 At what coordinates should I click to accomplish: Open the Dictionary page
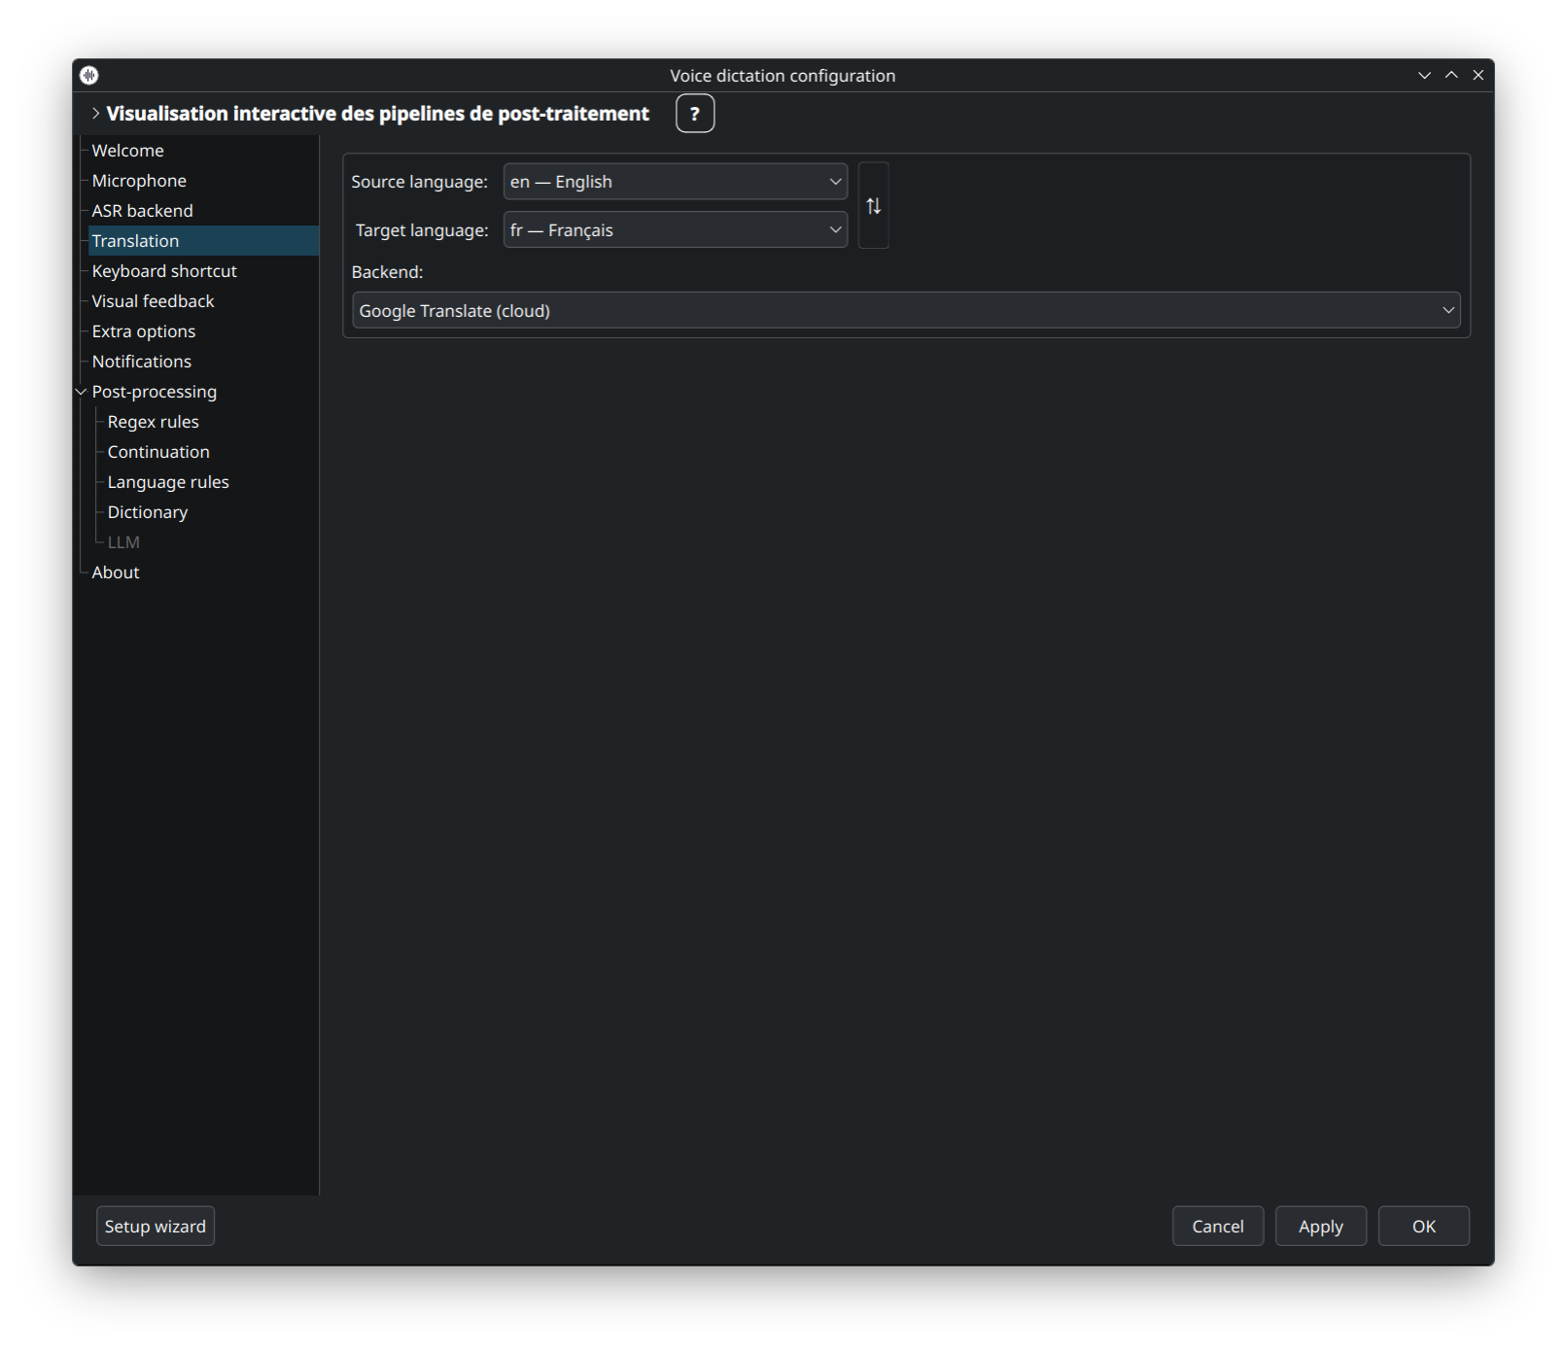point(148,512)
